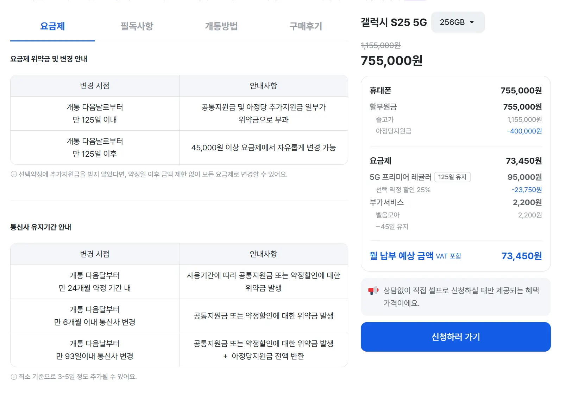Select the 개통방법 tab
This screenshot has height=398, width=585.
point(221,26)
